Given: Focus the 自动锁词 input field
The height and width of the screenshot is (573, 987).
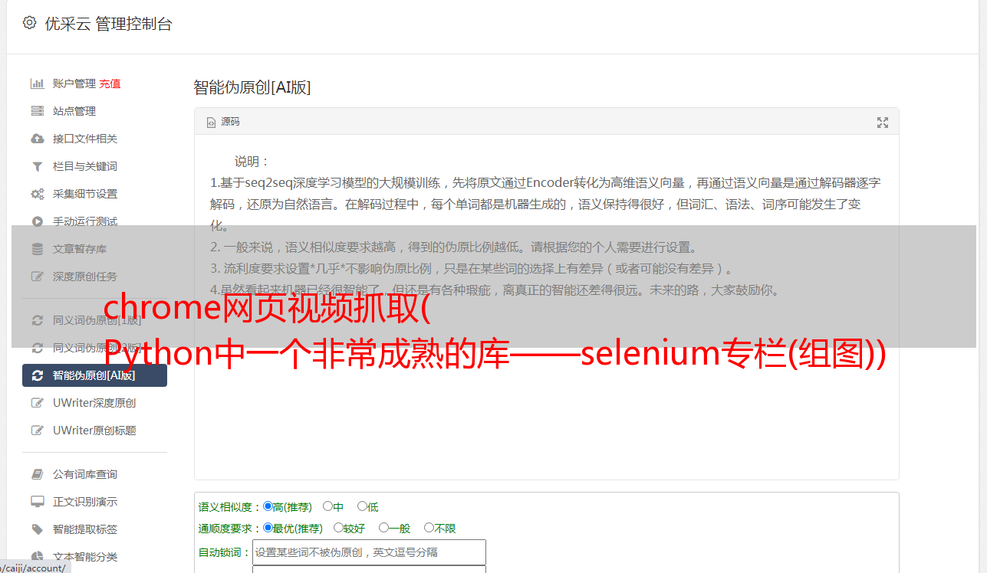Looking at the screenshot, I should pos(369,552).
